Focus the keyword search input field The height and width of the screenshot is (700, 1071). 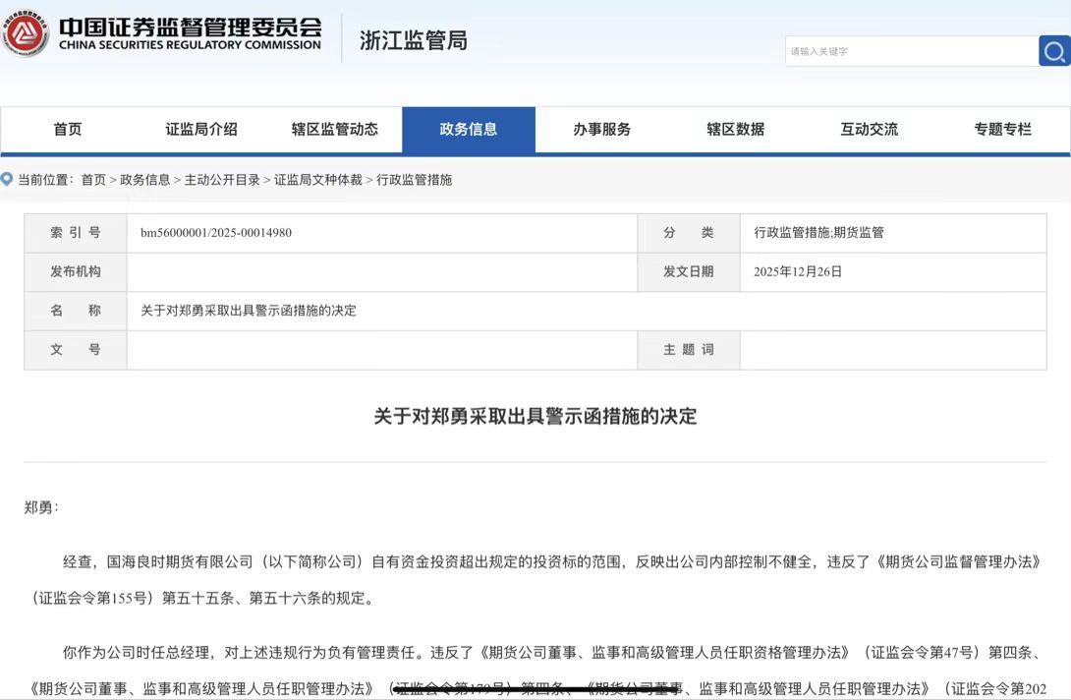click(x=910, y=51)
